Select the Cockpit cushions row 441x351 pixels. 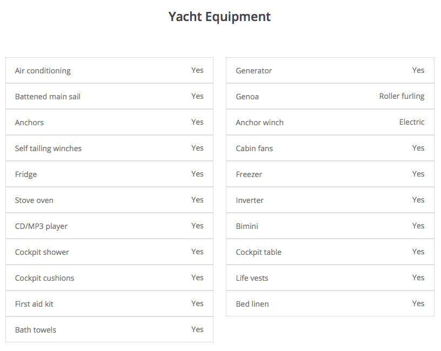coord(109,278)
